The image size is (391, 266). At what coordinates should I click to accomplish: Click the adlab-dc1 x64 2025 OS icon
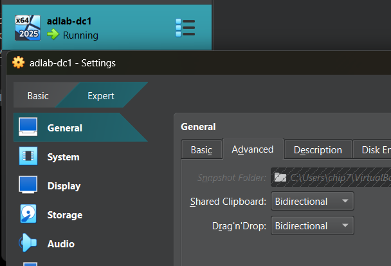(x=28, y=28)
